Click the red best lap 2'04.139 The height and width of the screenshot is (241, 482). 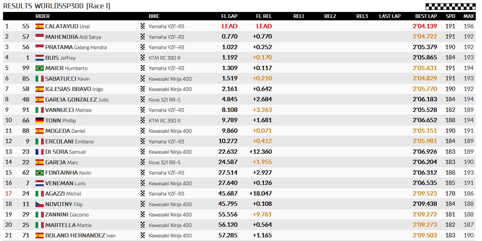pos(425,26)
